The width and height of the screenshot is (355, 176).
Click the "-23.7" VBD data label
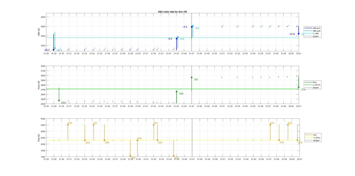(47, 50)
